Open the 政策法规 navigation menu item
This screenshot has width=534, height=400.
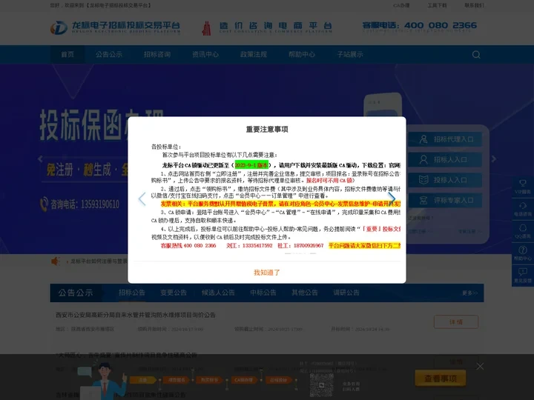pos(254,54)
